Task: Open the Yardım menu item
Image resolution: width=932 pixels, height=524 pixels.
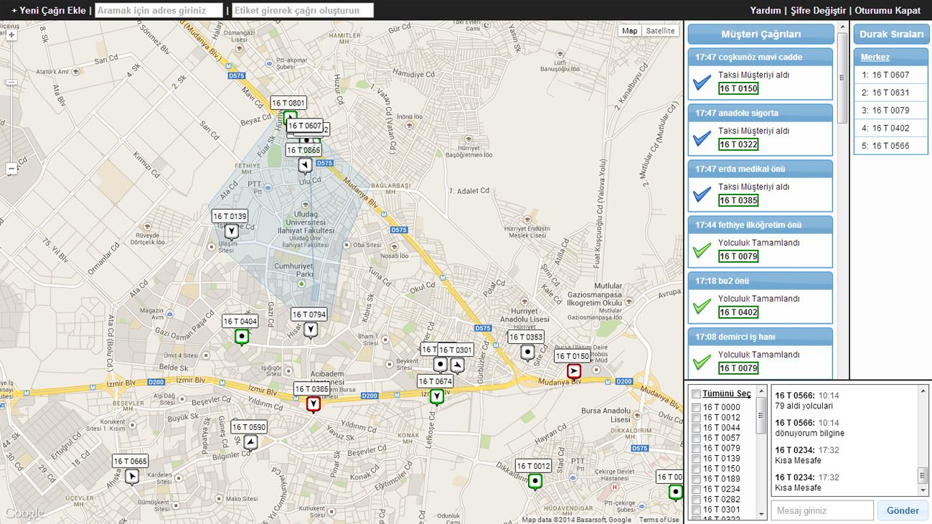Action: coord(765,11)
